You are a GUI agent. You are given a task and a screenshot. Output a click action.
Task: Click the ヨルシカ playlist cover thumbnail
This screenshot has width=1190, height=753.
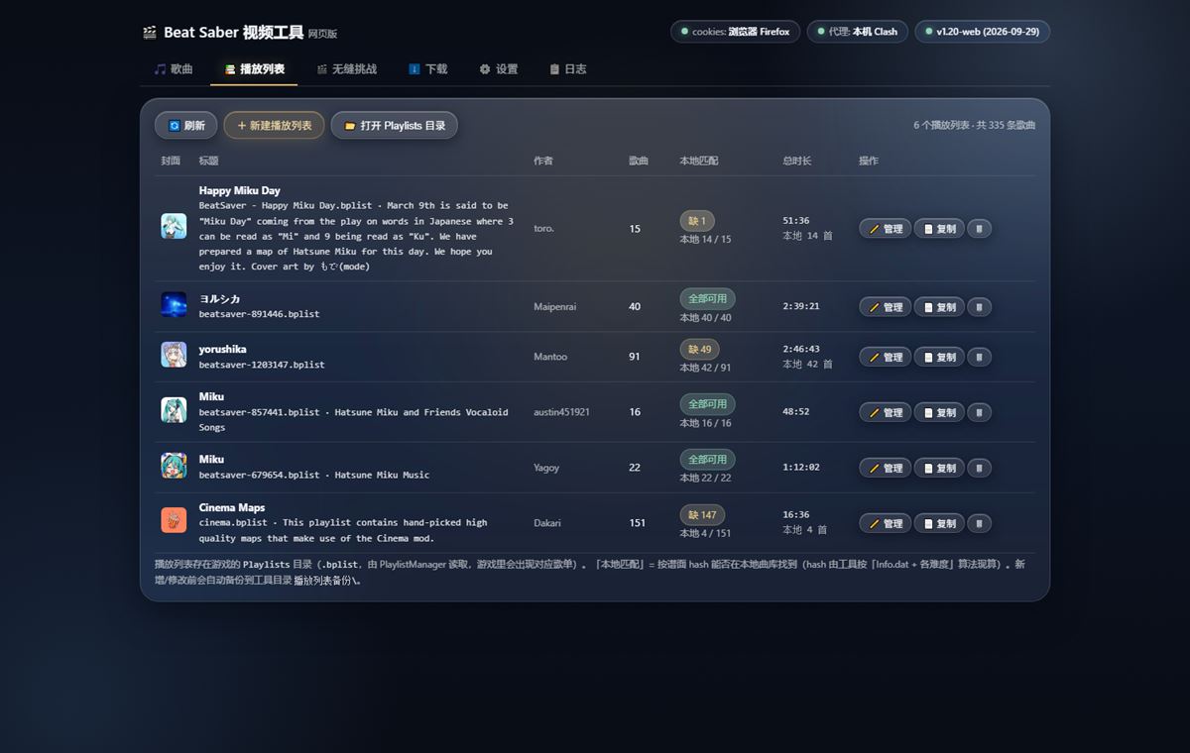point(174,305)
